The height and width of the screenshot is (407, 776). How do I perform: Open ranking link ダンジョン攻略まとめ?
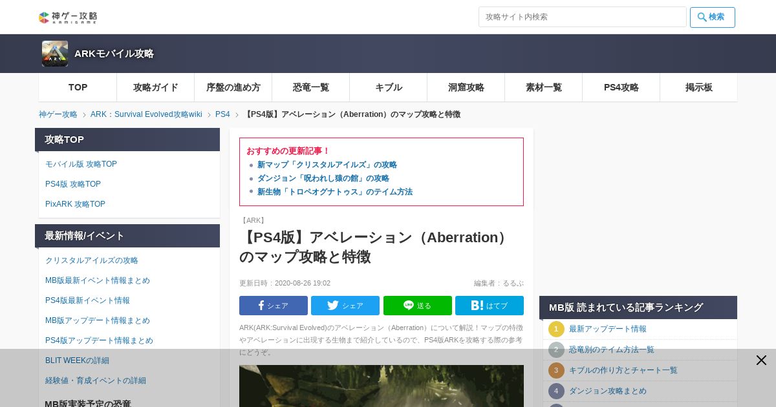pyautogui.click(x=608, y=391)
